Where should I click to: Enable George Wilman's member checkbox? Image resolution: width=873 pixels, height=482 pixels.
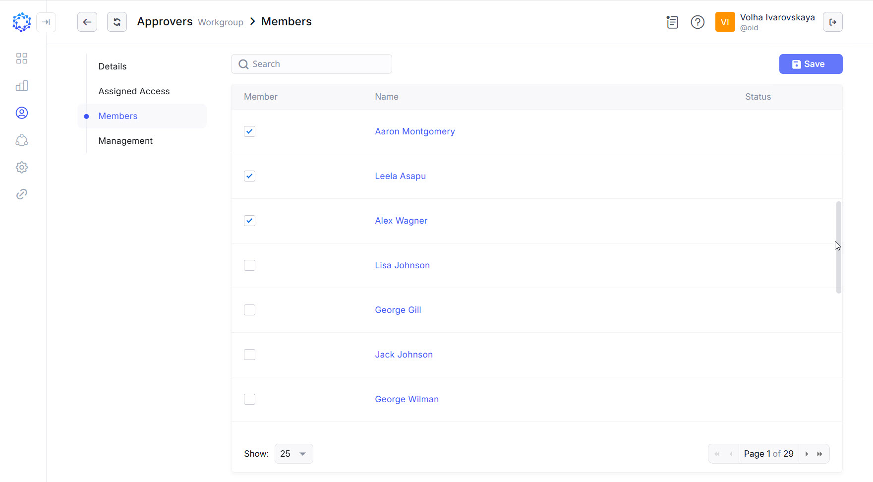249,399
